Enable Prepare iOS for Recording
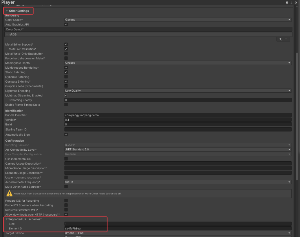 point(66,200)
